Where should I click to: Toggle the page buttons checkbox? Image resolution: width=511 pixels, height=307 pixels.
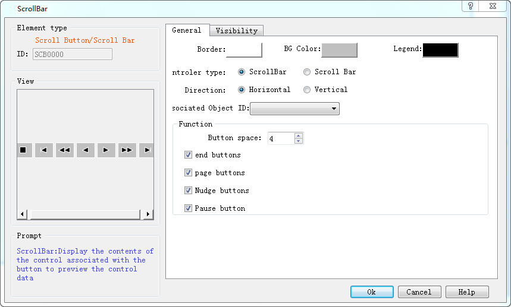click(x=188, y=173)
